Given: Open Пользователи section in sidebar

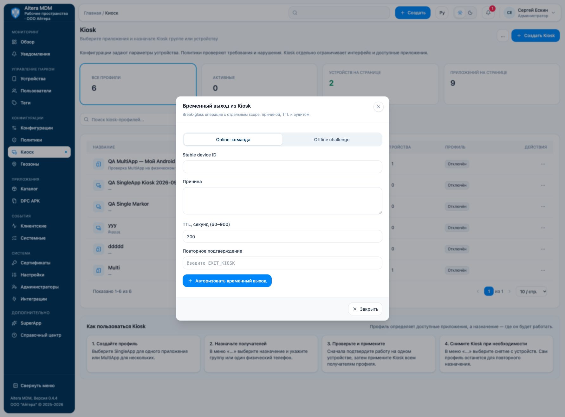Looking at the screenshot, I should tap(39, 91).
